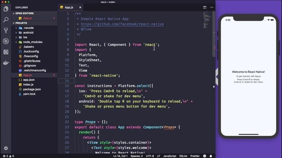Open the .buckconfig file

pyautogui.click(x=31, y=51)
